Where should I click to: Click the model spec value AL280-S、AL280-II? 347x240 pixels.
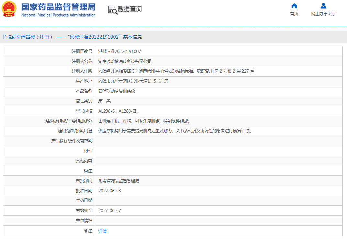(x=118, y=111)
